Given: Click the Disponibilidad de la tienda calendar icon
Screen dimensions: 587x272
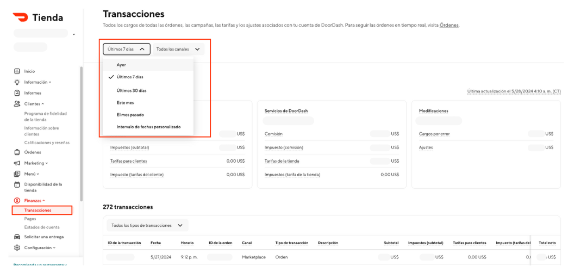Looking at the screenshot, I should (x=17, y=184).
